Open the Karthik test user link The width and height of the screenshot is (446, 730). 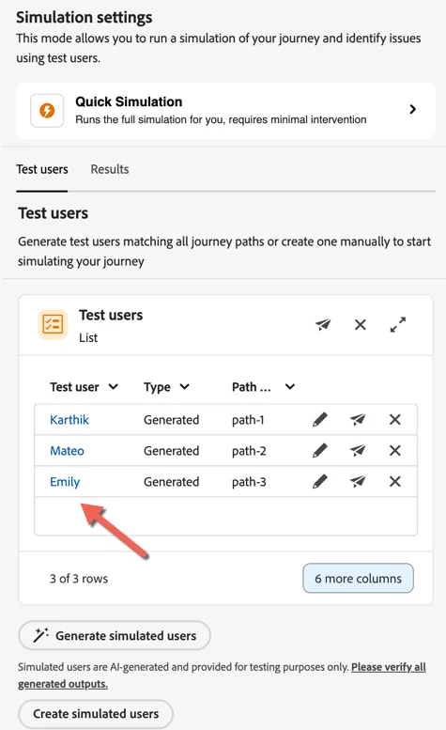coord(69,420)
